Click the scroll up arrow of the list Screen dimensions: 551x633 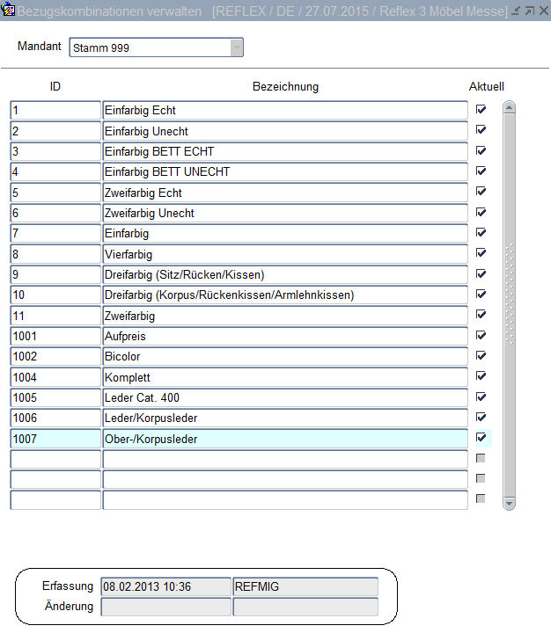(509, 108)
